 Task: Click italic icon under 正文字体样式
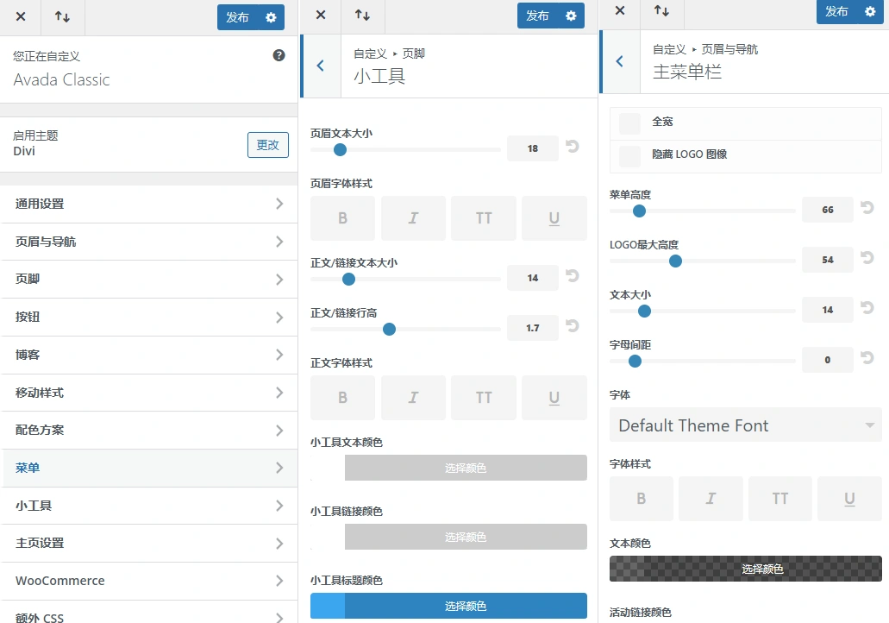tap(413, 398)
